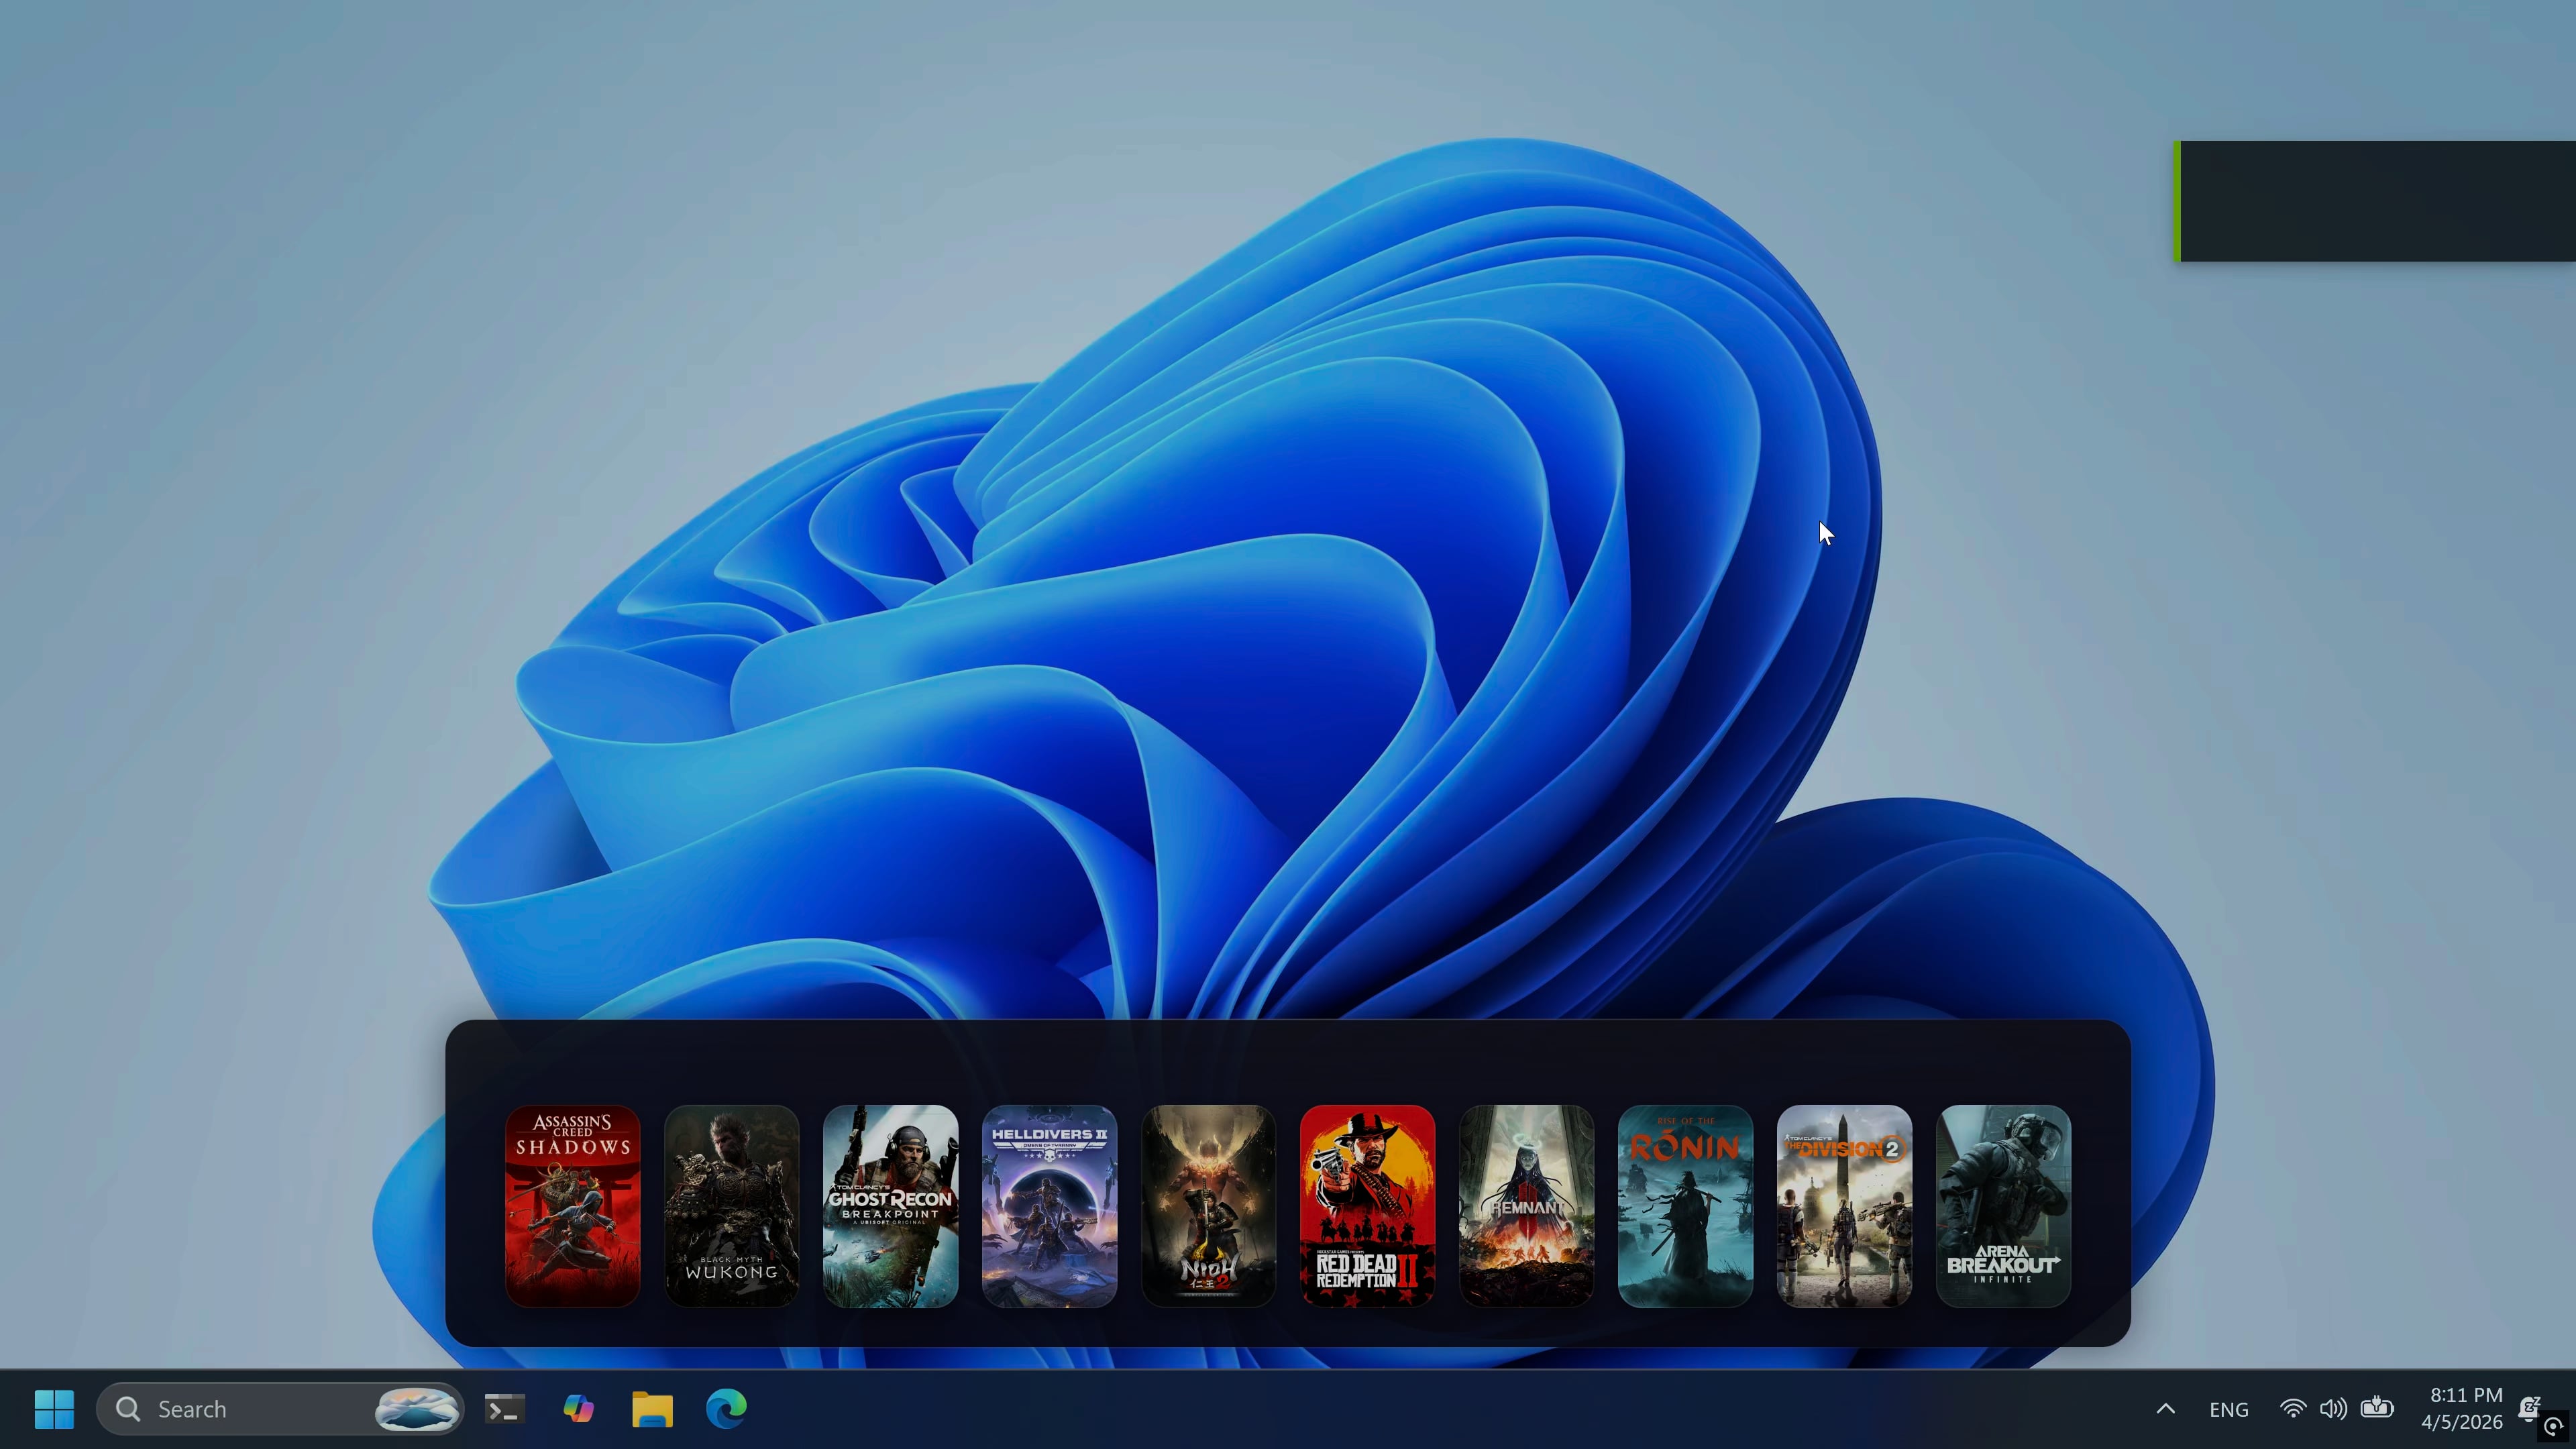The height and width of the screenshot is (1449, 2576).
Task: Open Black Myth Wukong from launcher
Action: pyautogui.click(x=731, y=1205)
